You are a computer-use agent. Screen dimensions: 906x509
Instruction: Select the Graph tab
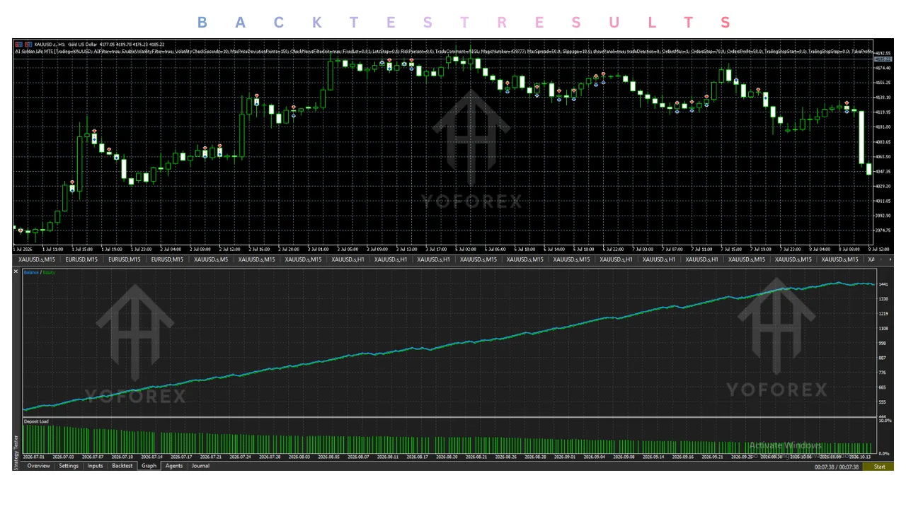click(x=149, y=466)
